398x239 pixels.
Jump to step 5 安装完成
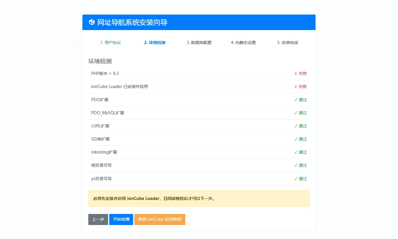click(288, 43)
